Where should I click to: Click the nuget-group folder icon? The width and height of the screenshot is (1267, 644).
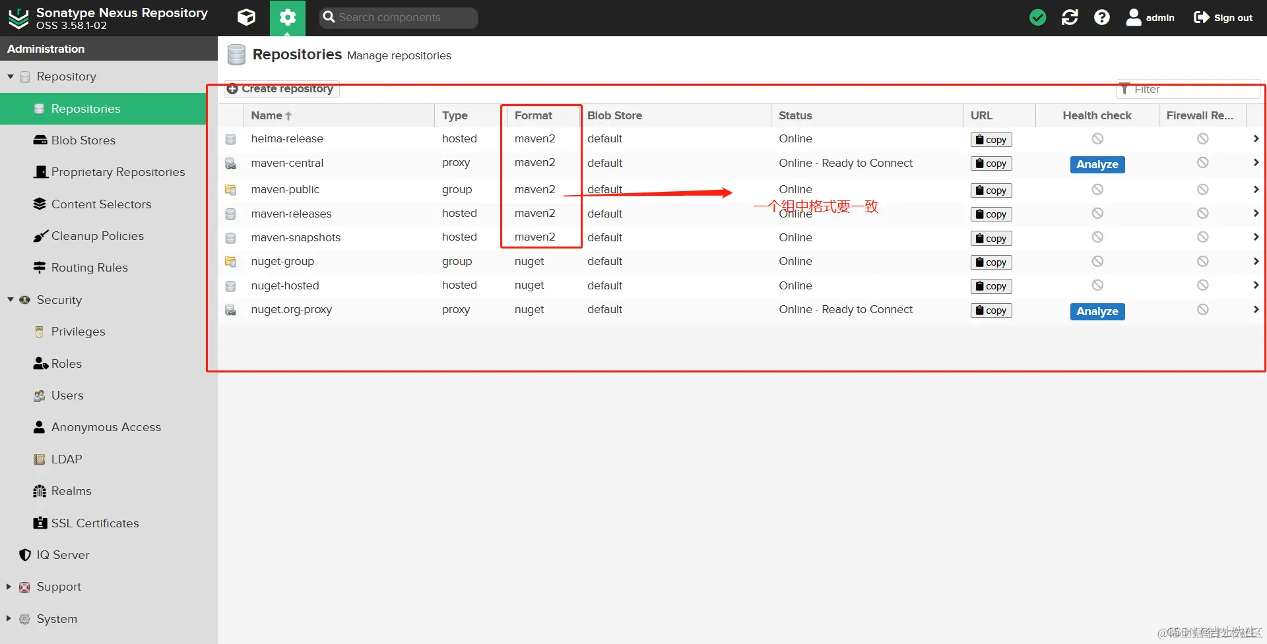point(230,262)
